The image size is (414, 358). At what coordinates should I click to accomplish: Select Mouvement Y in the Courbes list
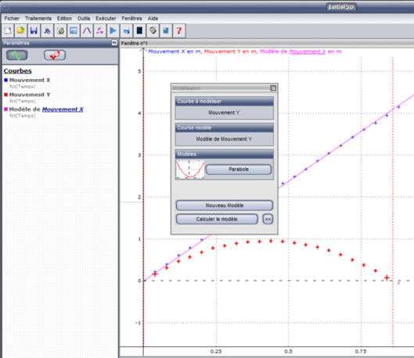(30, 95)
